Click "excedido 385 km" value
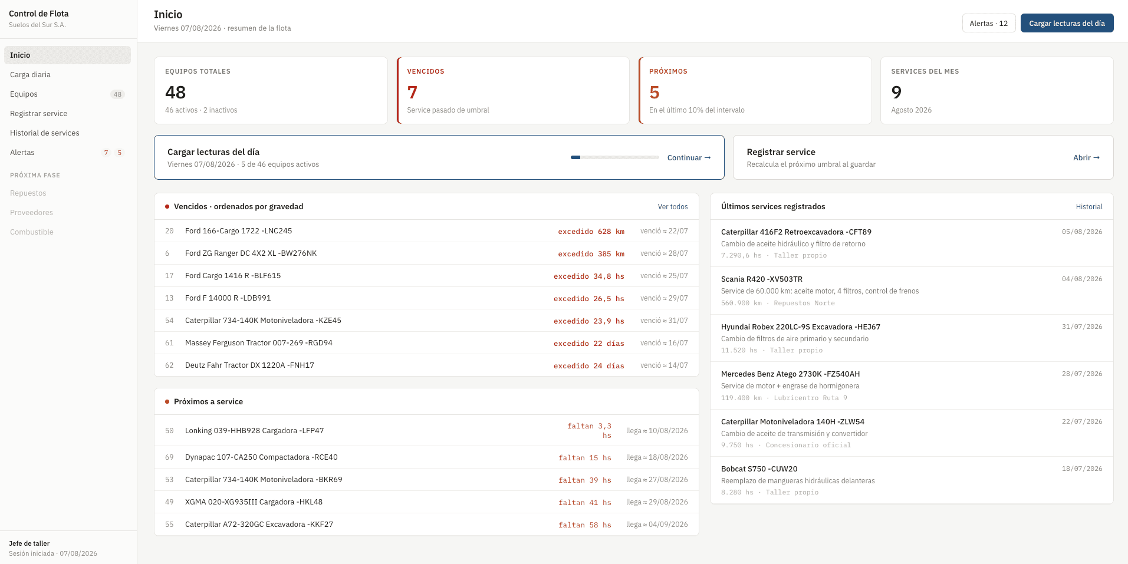Viewport: 1128px width, 564px height. (x=591, y=254)
